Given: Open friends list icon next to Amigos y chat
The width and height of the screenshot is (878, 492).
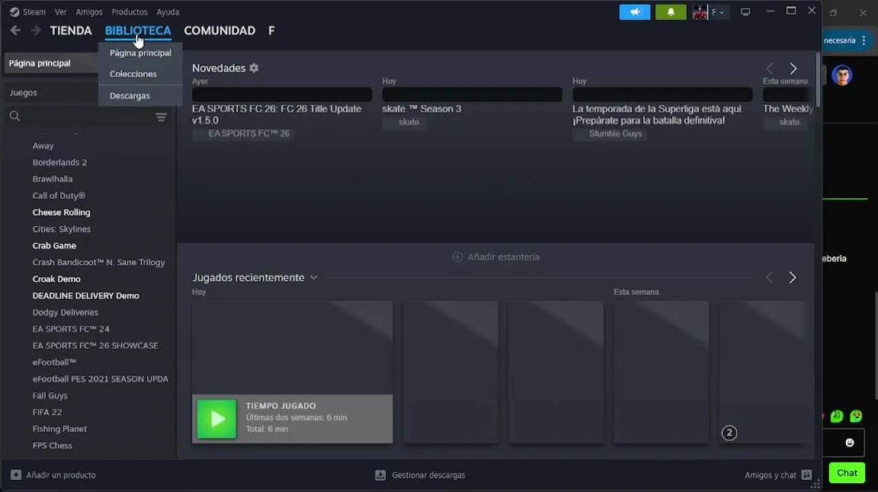Looking at the screenshot, I should [x=807, y=475].
